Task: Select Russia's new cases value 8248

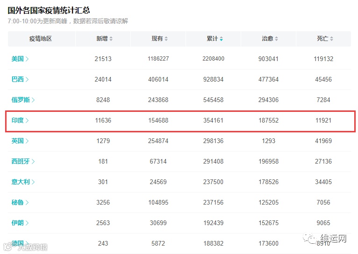Action: pos(103,100)
